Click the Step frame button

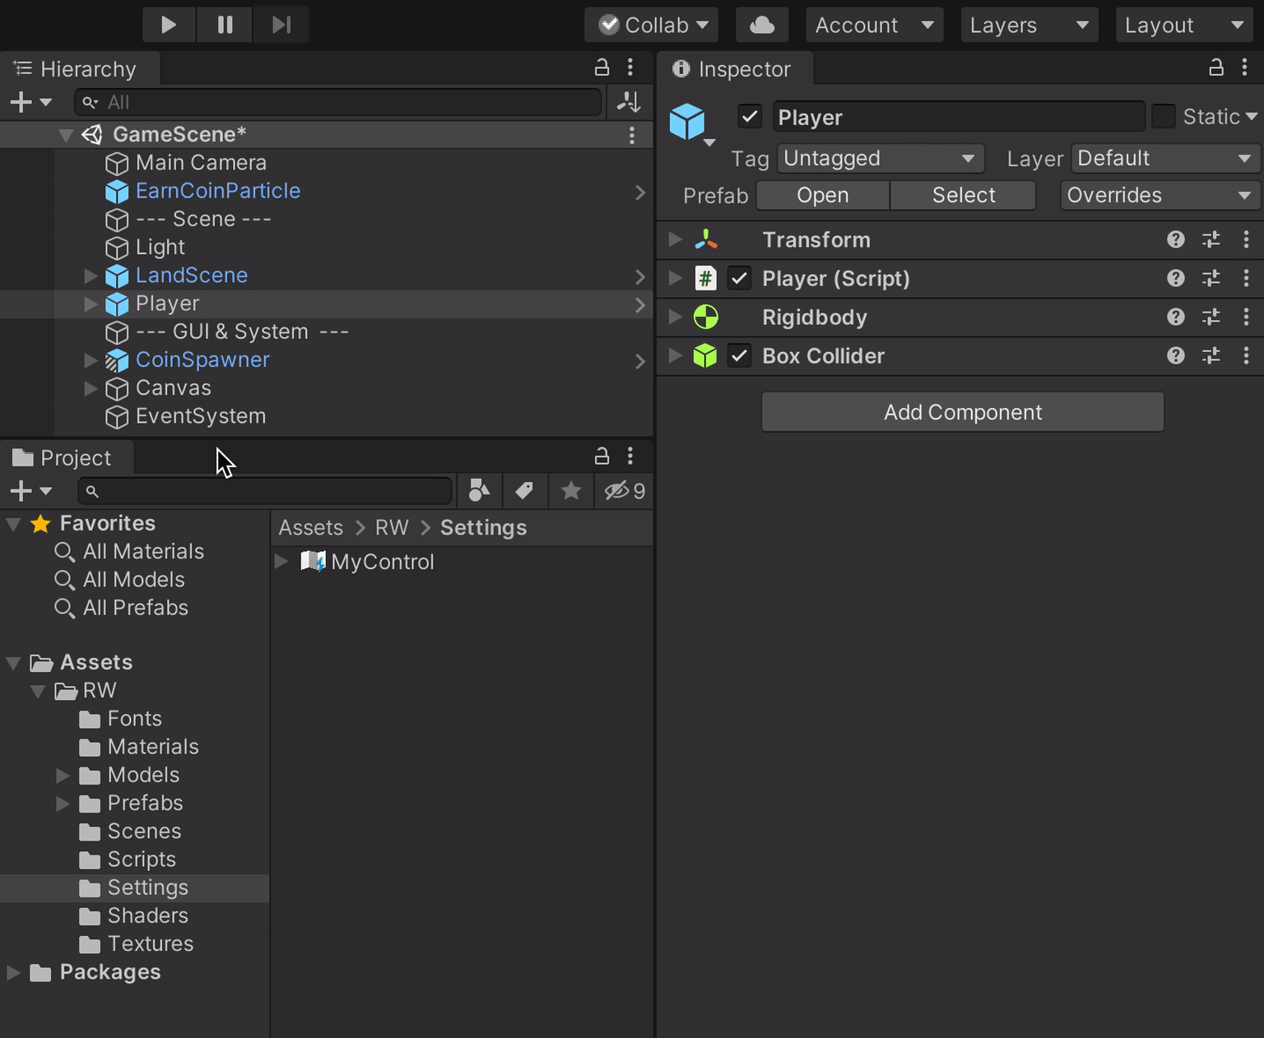coord(281,24)
